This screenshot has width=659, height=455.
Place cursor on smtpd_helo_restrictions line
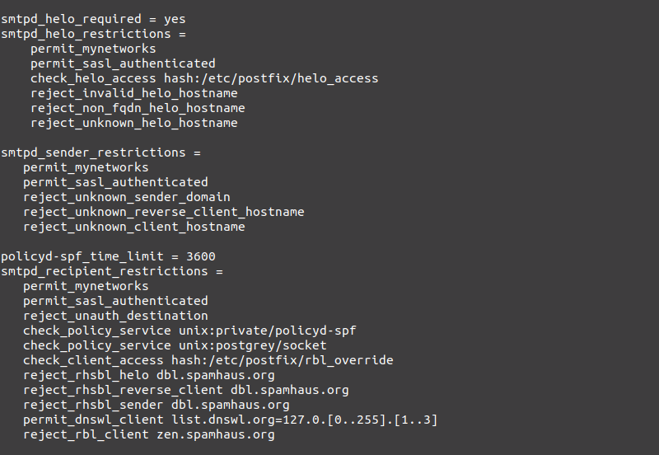click(x=92, y=34)
